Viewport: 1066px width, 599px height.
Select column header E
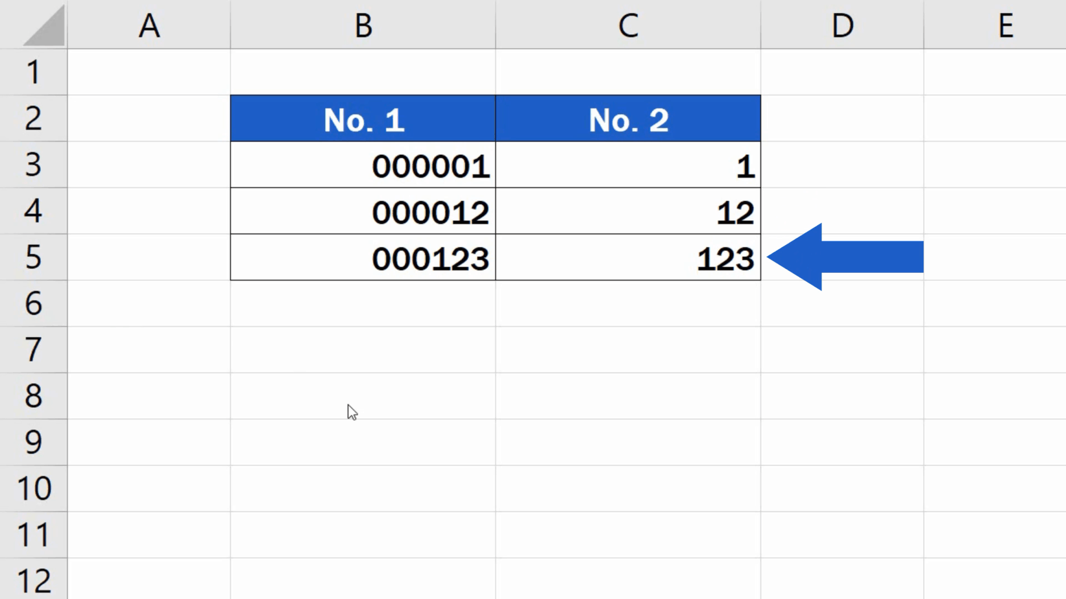point(1006,25)
